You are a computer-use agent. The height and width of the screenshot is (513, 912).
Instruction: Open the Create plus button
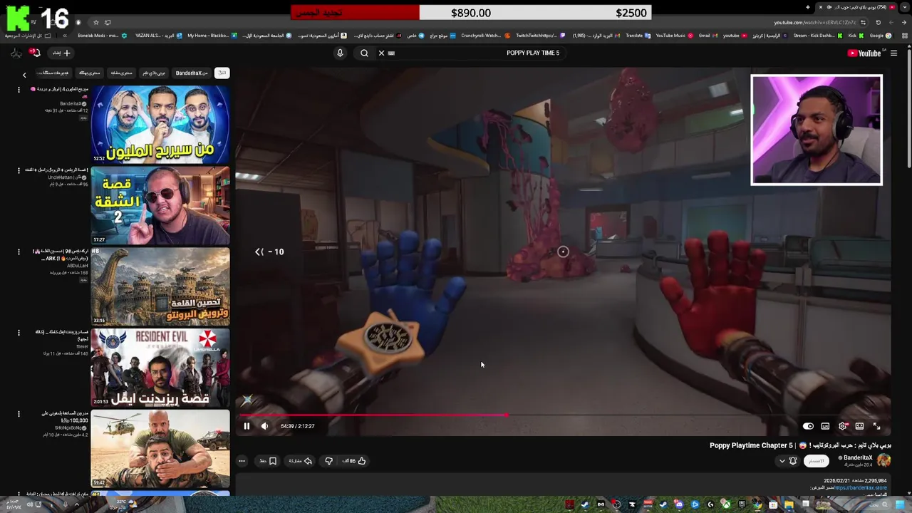pos(61,53)
